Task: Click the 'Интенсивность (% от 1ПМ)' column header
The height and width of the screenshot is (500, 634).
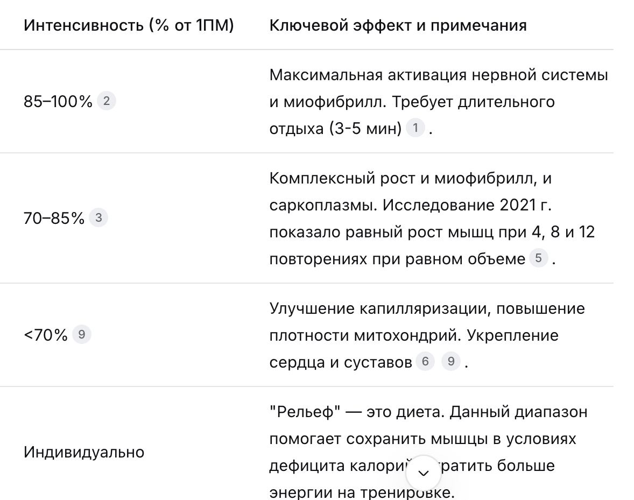Action: [129, 25]
